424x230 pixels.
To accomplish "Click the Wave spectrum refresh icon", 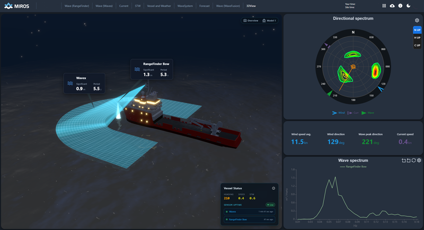I will 414,160.
